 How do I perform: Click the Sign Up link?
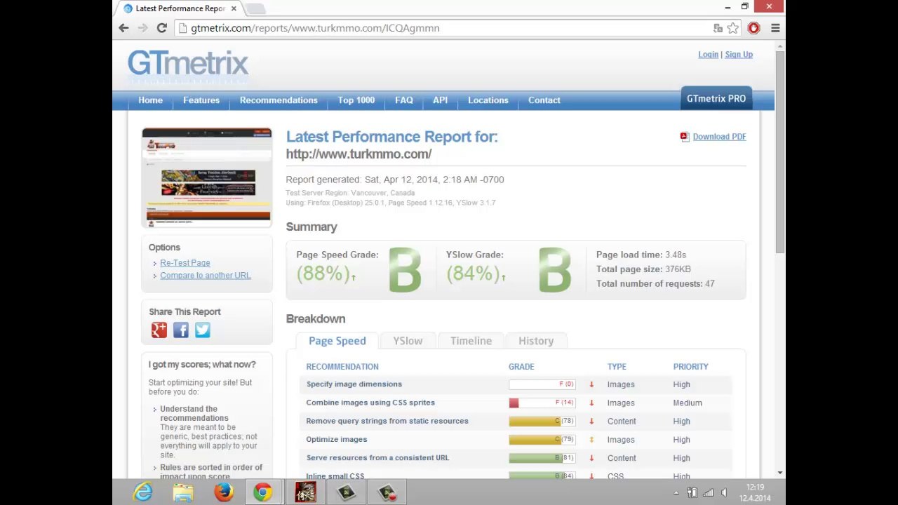(739, 55)
